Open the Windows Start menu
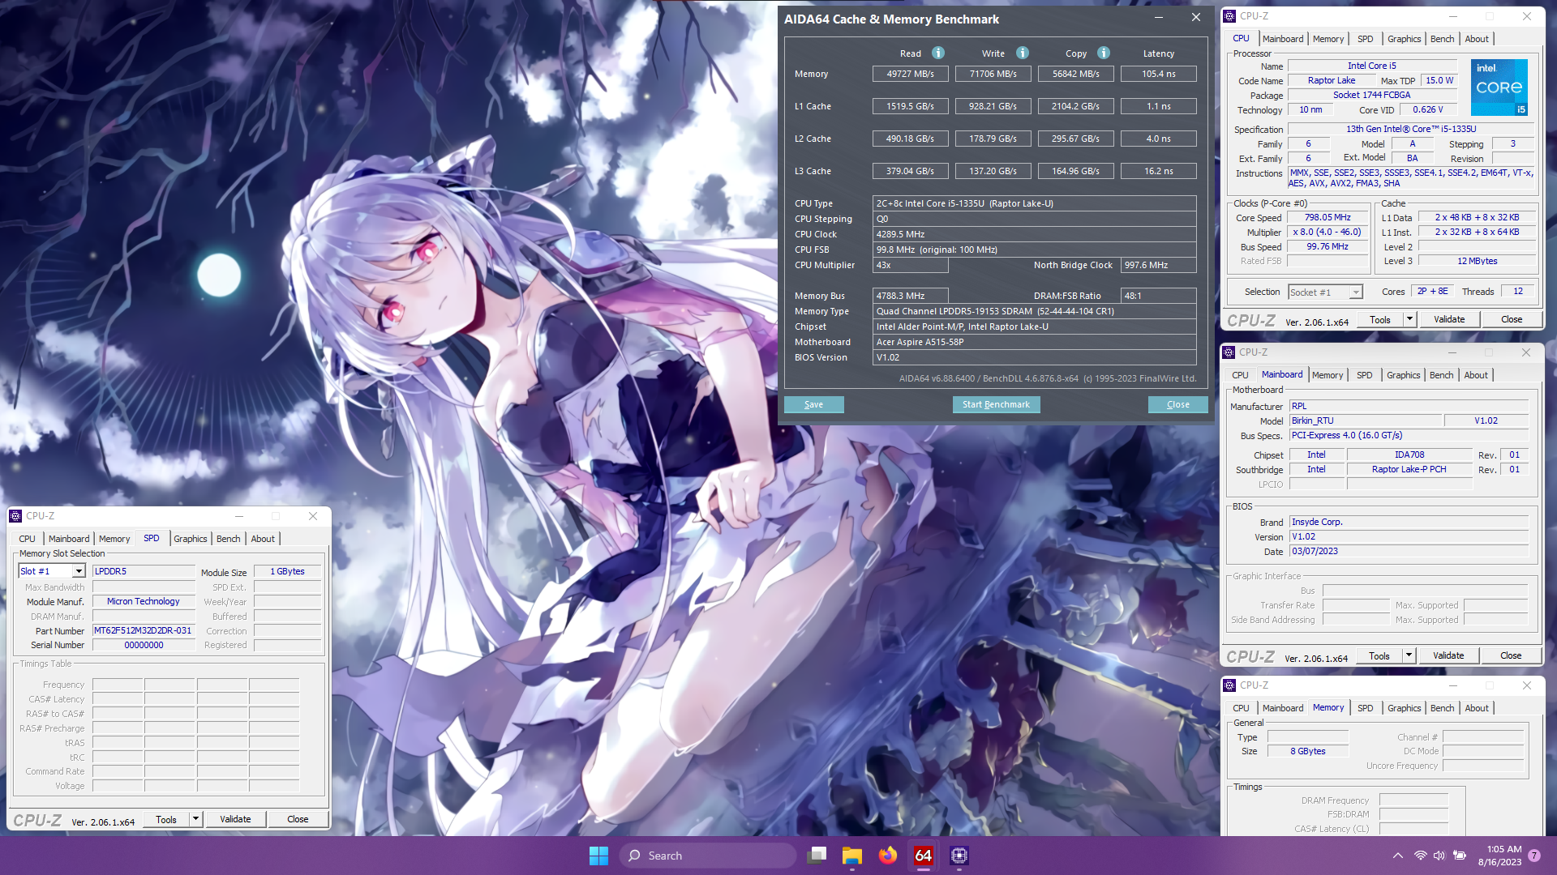Viewport: 1557px width, 875px height. [x=598, y=856]
